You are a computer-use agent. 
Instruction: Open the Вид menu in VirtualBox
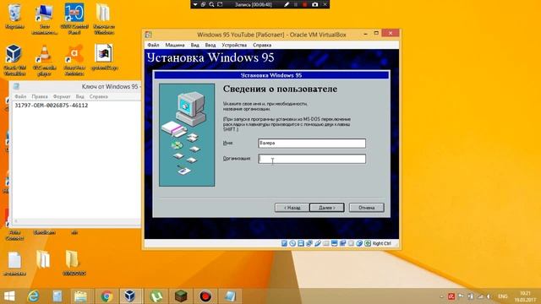pyautogui.click(x=195, y=45)
